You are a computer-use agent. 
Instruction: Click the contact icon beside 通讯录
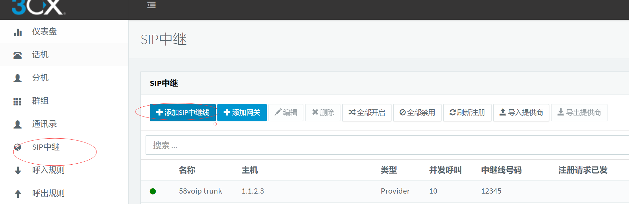tap(18, 125)
